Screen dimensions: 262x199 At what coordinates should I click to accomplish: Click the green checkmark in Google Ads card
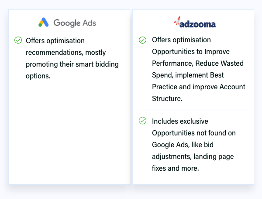click(18, 40)
